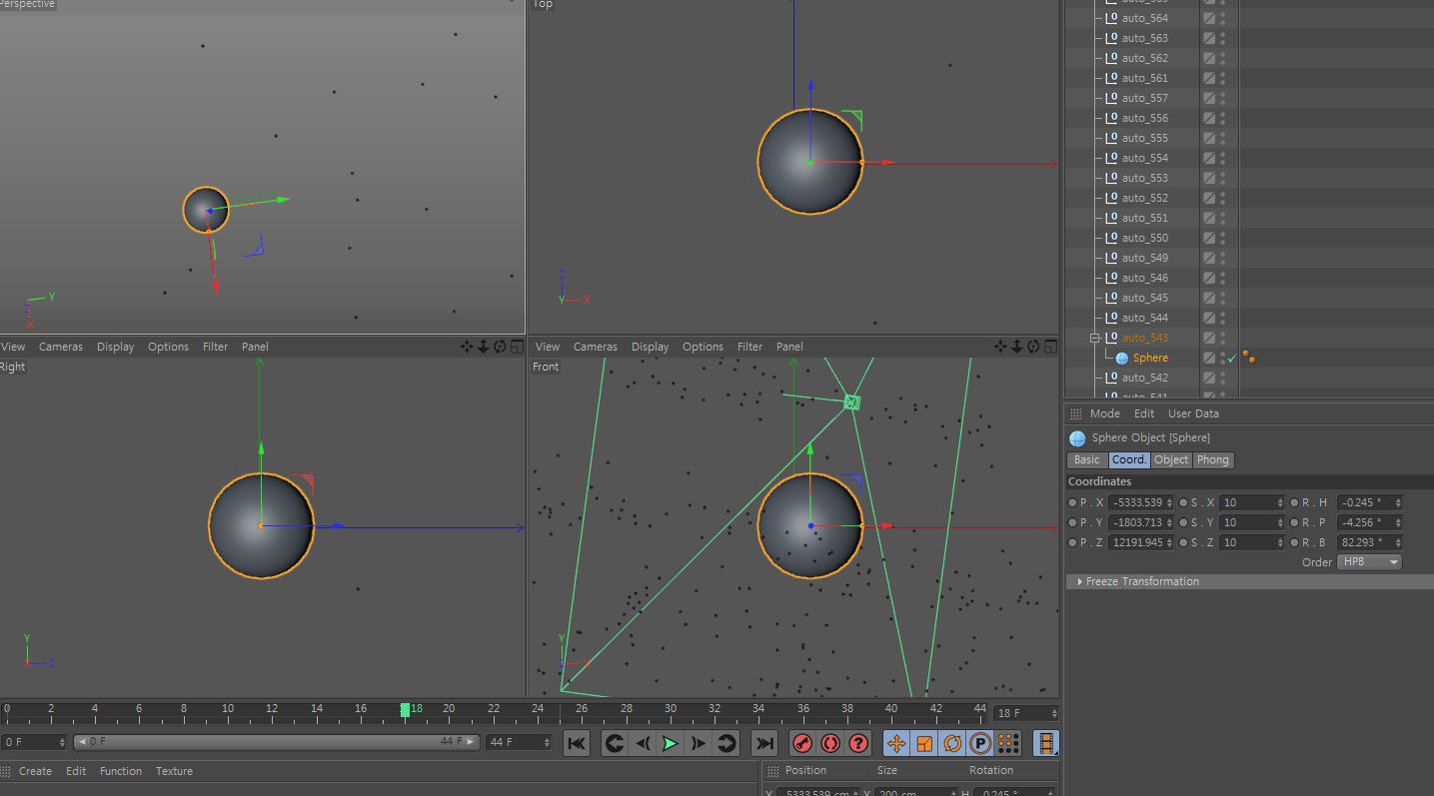Open the rotation Order HPB dropdown
The image size is (1434, 796).
pos(1370,561)
